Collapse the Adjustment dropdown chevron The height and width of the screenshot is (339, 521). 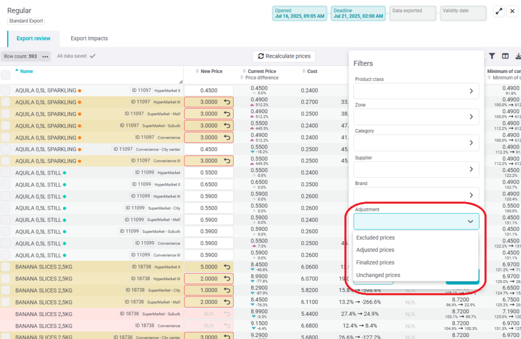[470, 221]
